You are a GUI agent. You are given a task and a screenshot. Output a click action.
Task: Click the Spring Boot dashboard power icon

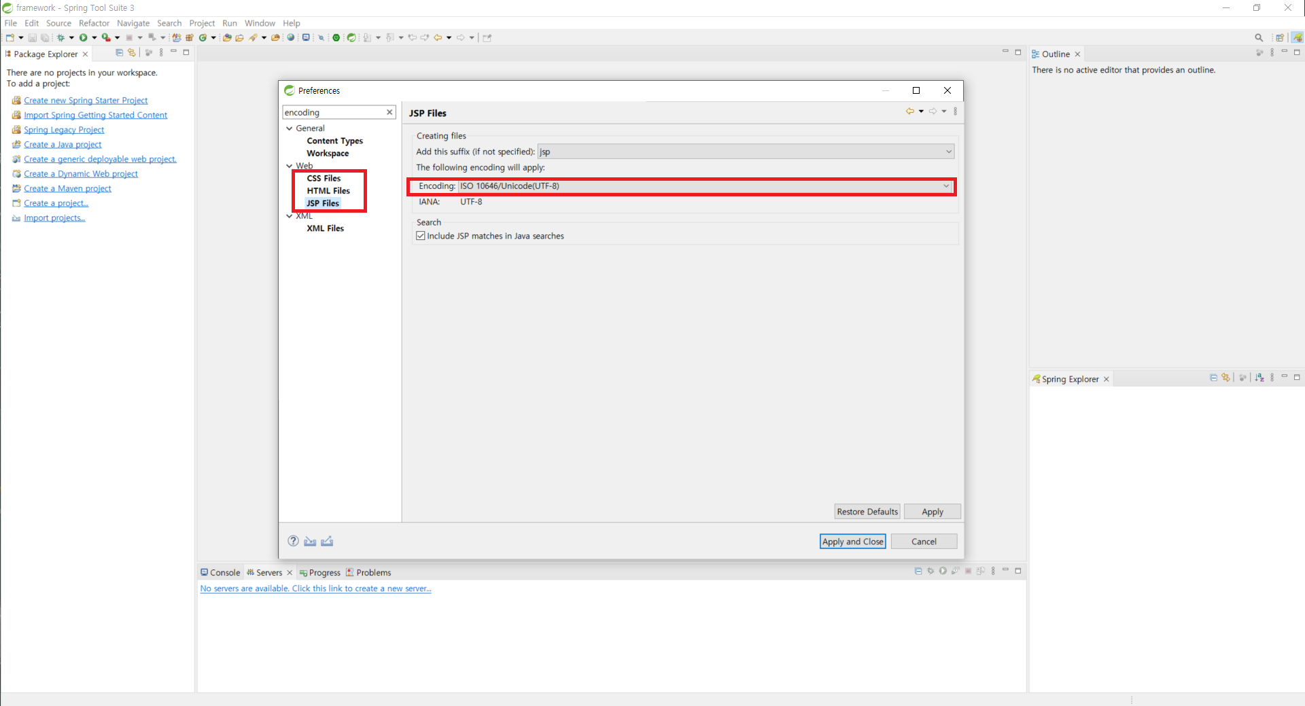coord(336,37)
